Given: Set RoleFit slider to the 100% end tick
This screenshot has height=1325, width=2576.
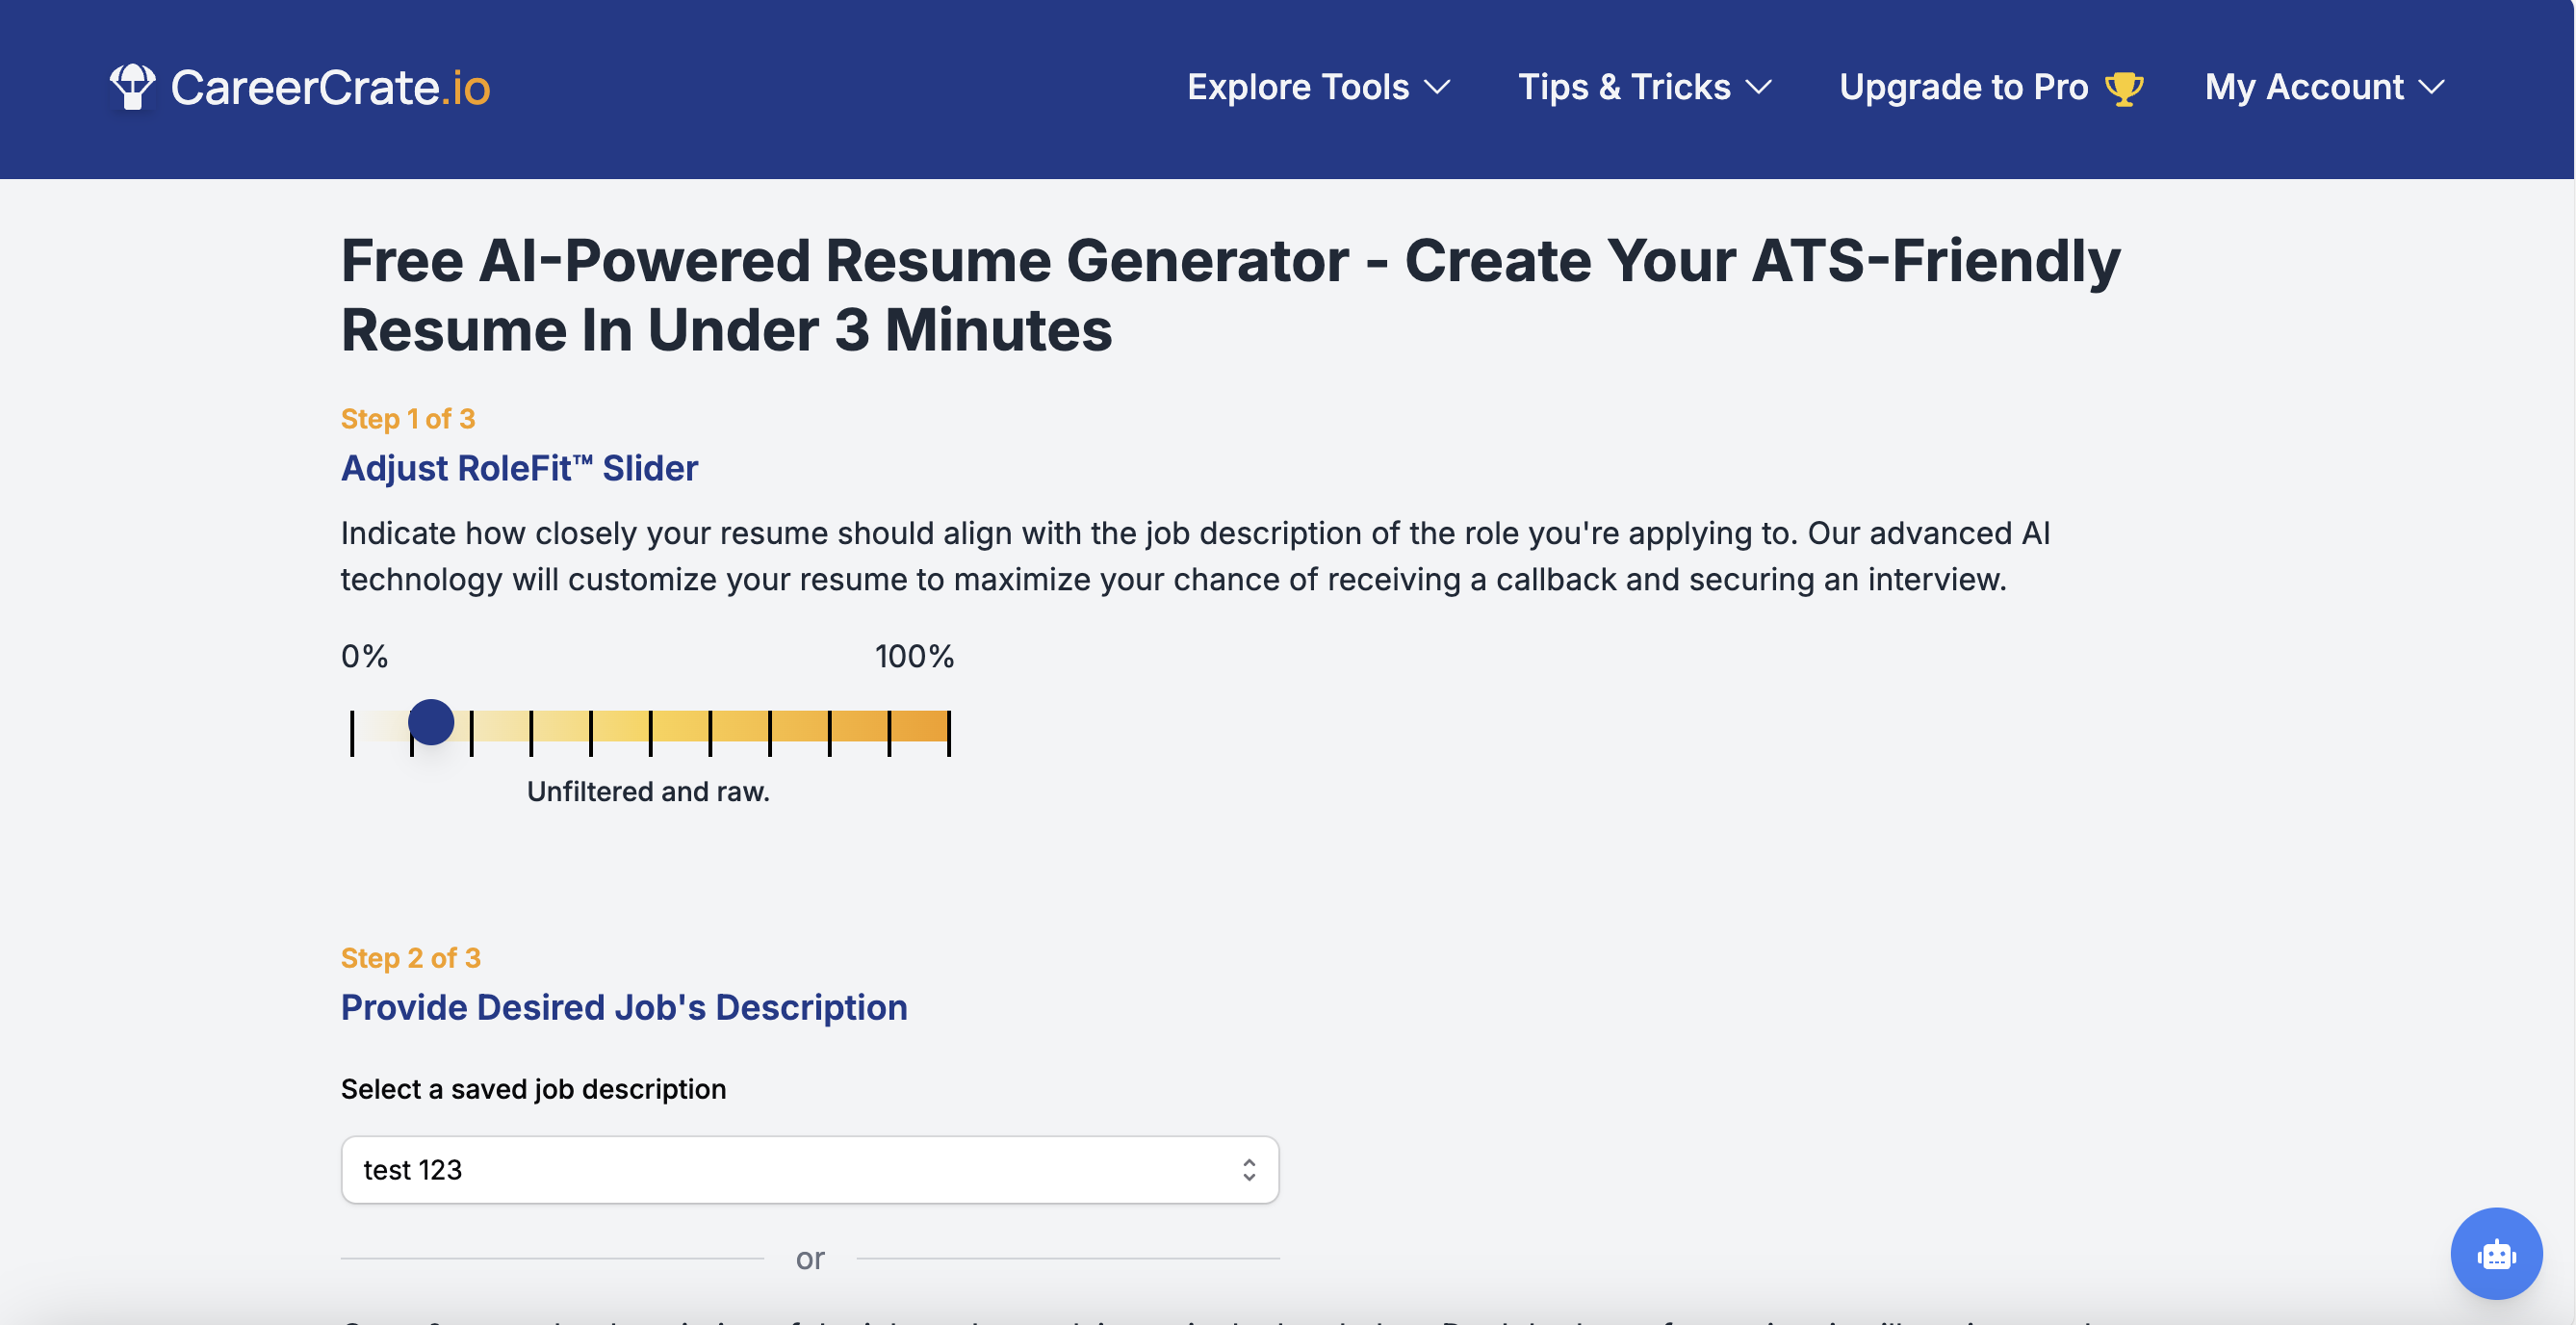Looking at the screenshot, I should pyautogui.click(x=948, y=732).
